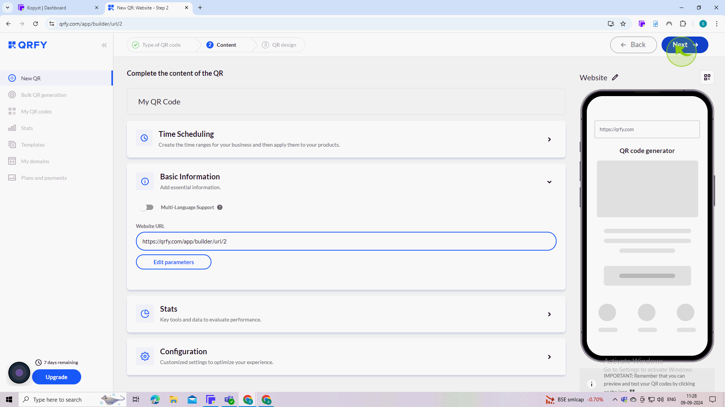Screen dimensions: 725x407
Task: Click the QRFY logo
Action: (x=28, y=45)
